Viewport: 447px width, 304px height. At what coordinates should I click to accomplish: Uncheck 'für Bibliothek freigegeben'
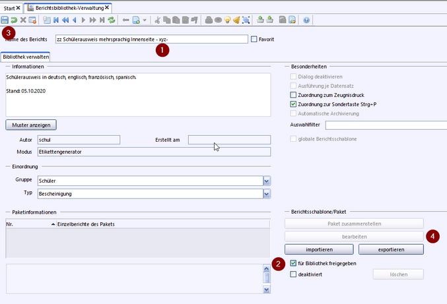pos(294,263)
